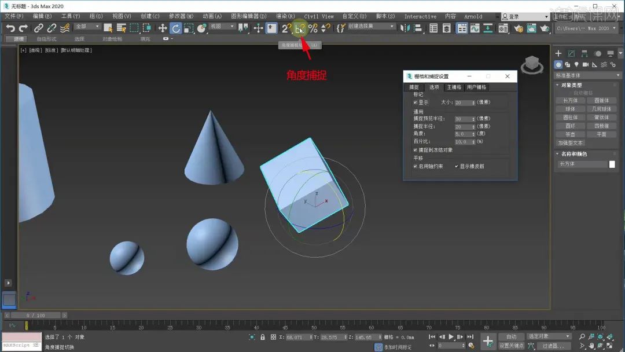This screenshot has width=625, height=352.
Task: Click the 圆锥体 object button
Action: point(601,100)
